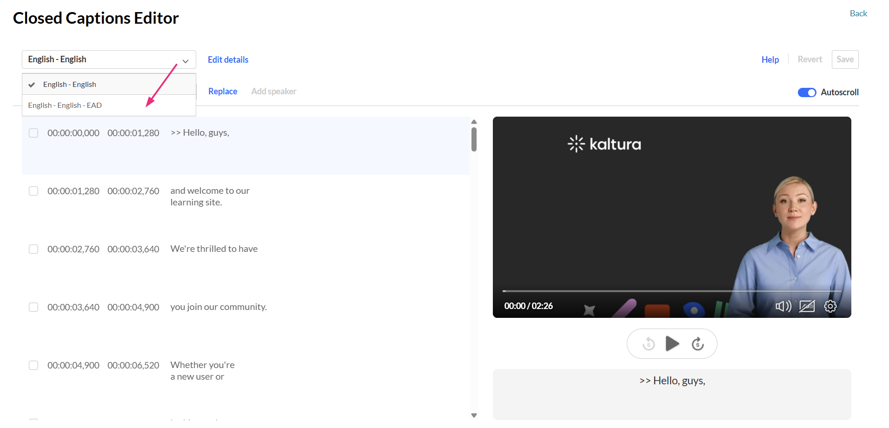Open the video player settings gear
The width and height of the screenshot is (889, 428).
click(x=830, y=306)
